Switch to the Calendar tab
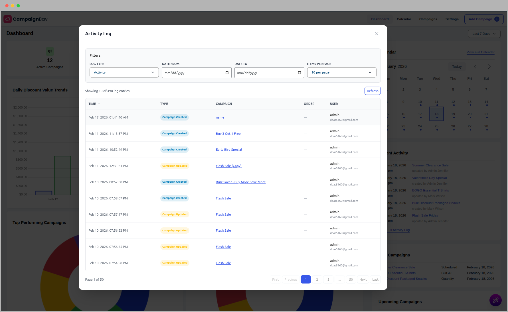 [404, 19]
